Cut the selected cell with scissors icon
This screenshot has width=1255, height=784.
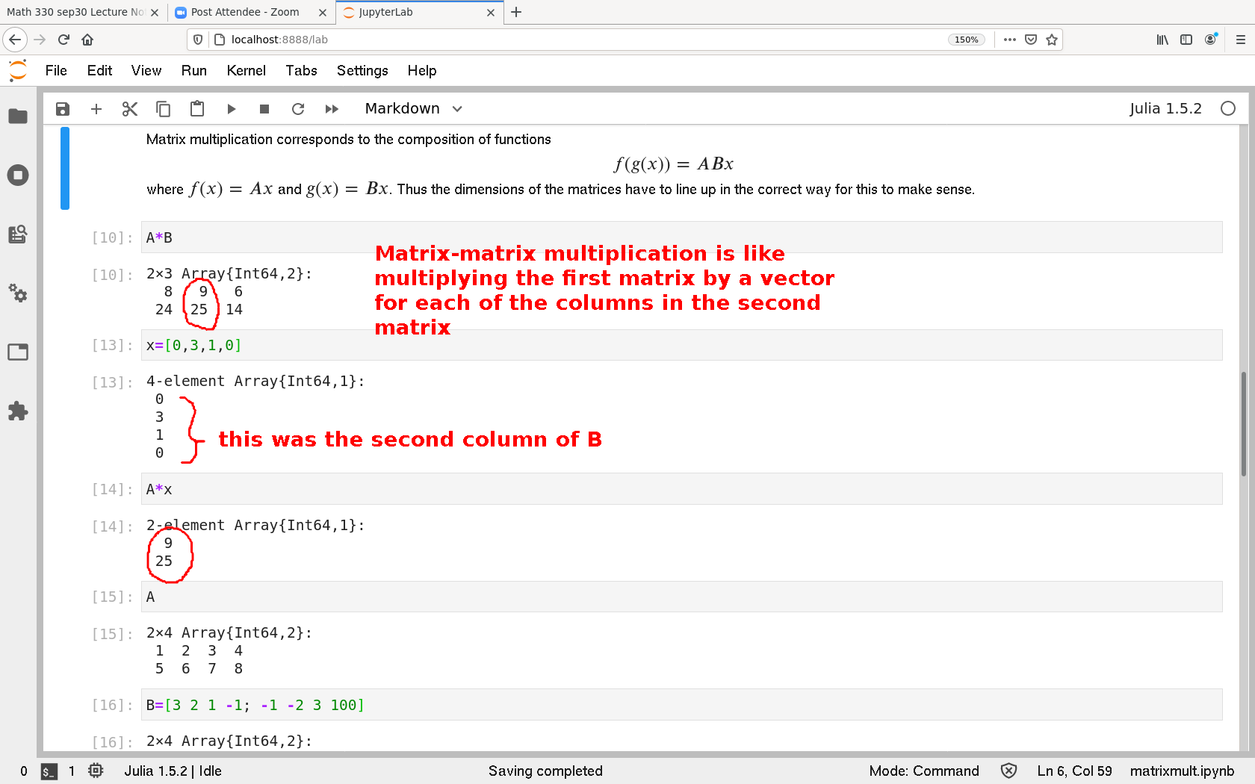130,109
